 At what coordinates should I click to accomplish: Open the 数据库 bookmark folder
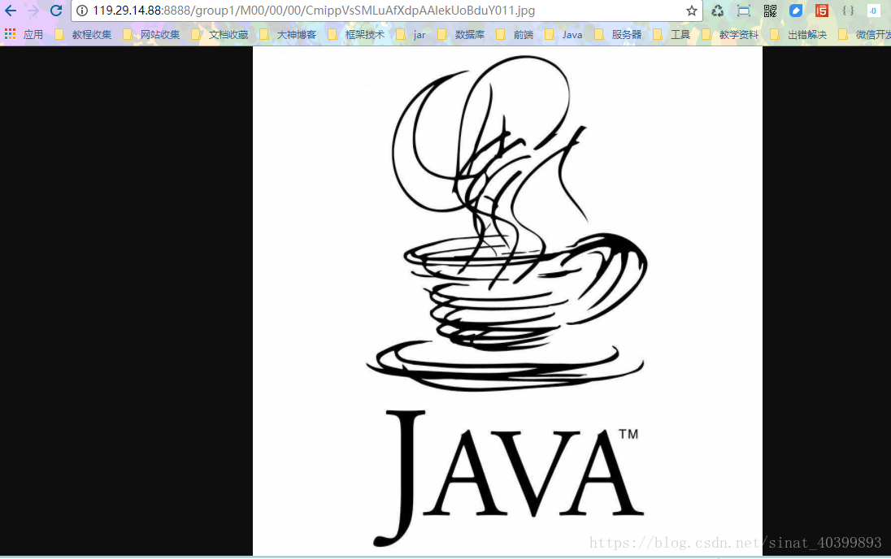tap(461, 35)
